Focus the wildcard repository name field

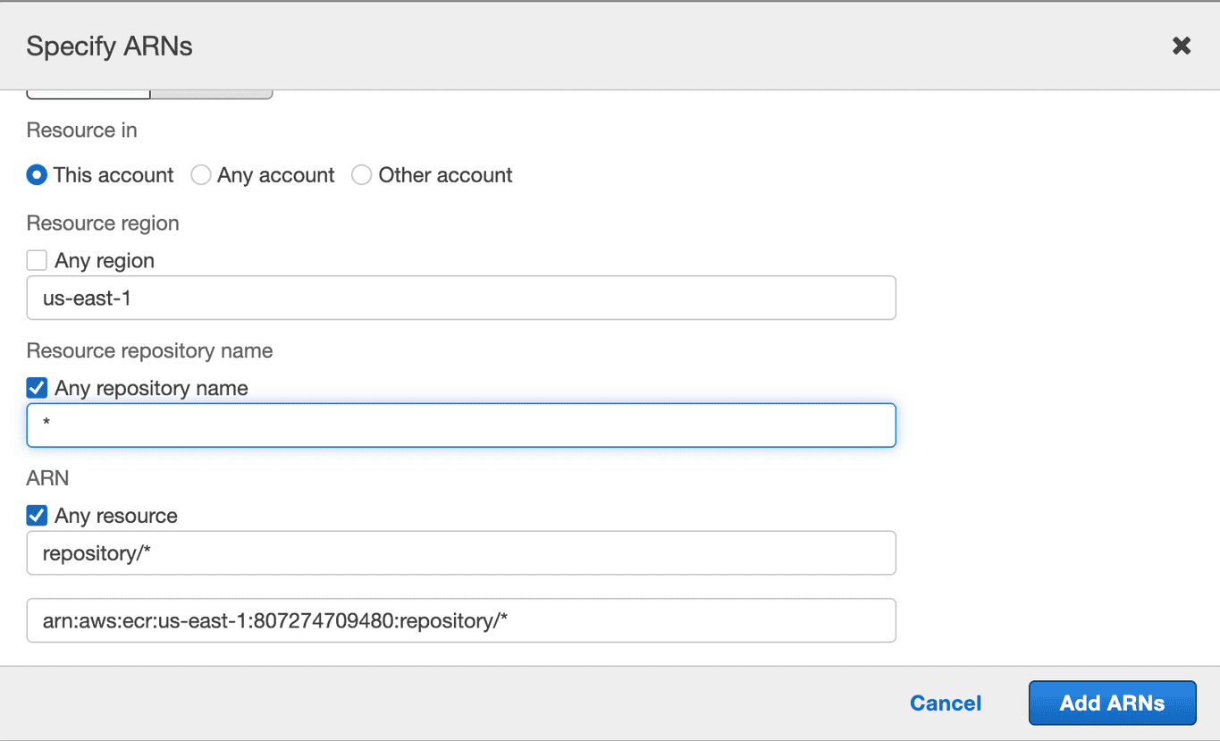click(460, 425)
